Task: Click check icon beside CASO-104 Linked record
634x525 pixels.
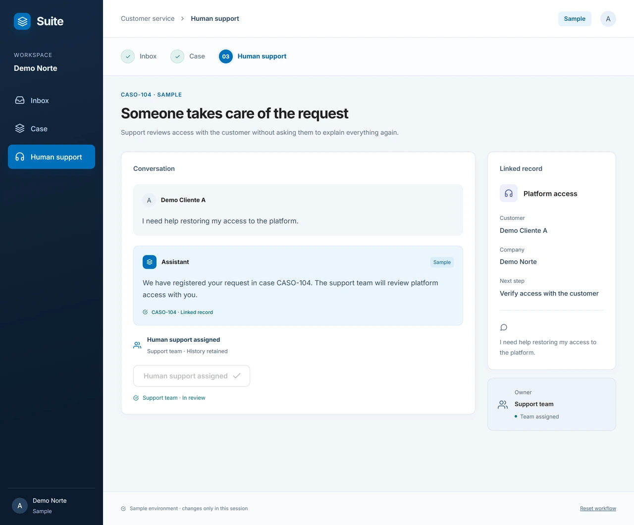Action: 145,313
